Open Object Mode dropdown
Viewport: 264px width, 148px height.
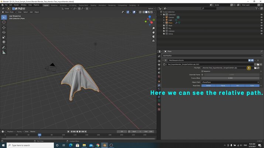point(9,12)
